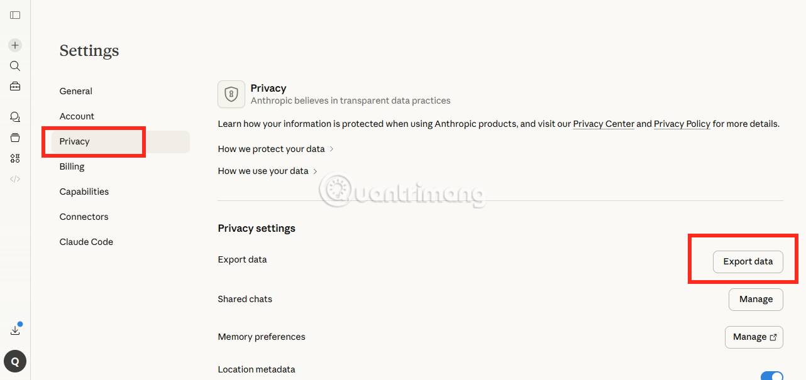
Task: Open Artifacts via the box icon
Action: pos(15,137)
